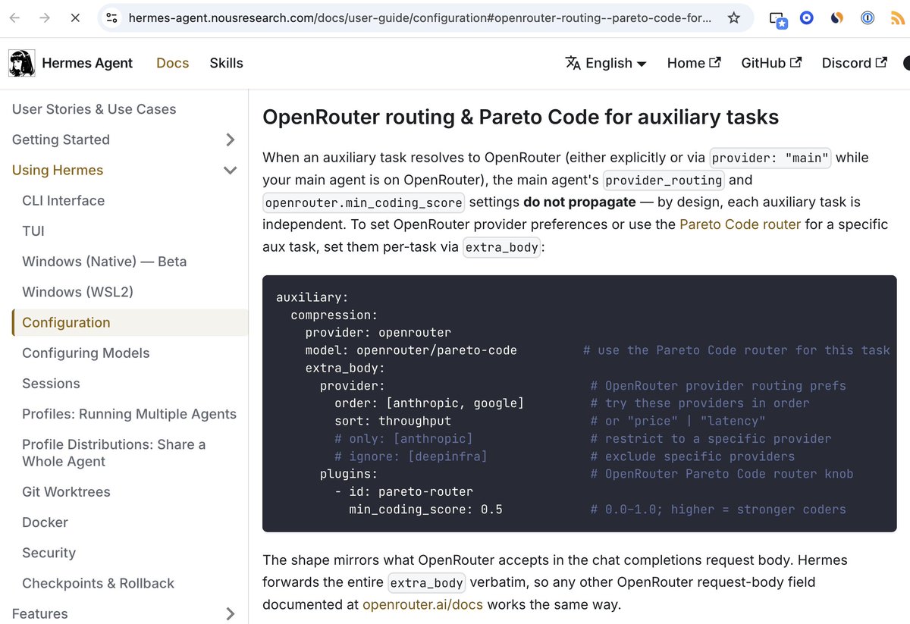Open Checkpoints & Rollback page

click(x=99, y=583)
